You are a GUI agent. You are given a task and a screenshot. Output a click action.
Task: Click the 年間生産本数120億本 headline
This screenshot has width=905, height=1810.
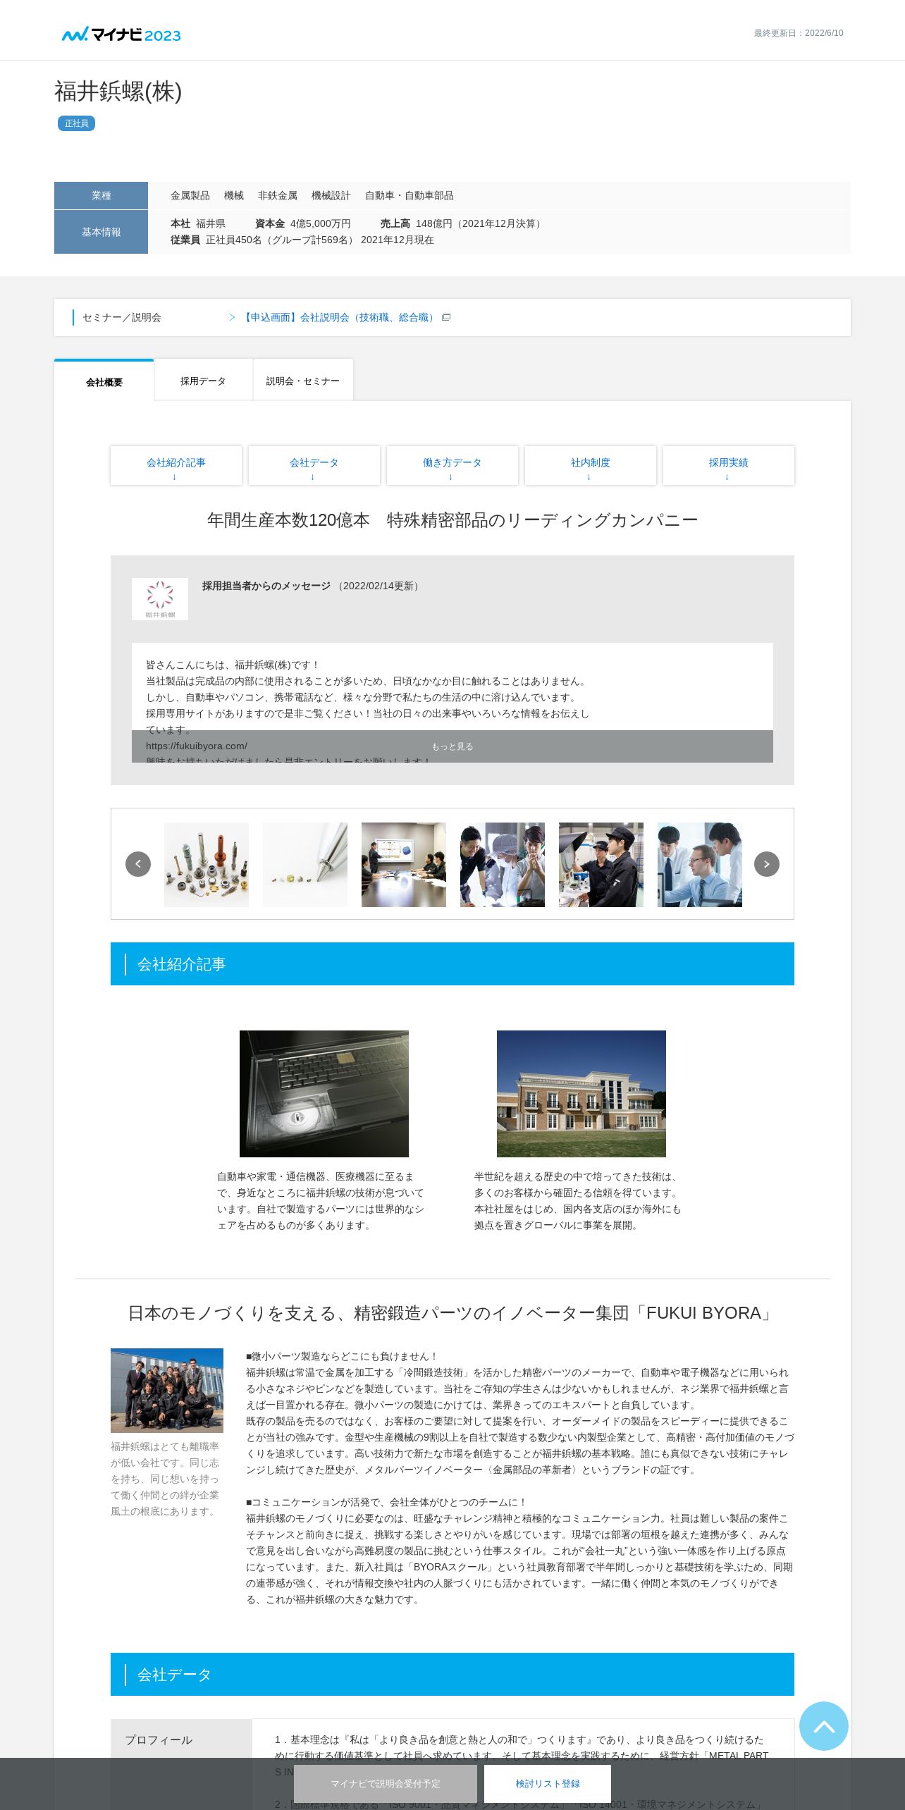click(x=453, y=520)
